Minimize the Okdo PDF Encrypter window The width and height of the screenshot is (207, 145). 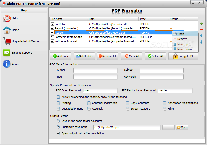click(193, 3)
